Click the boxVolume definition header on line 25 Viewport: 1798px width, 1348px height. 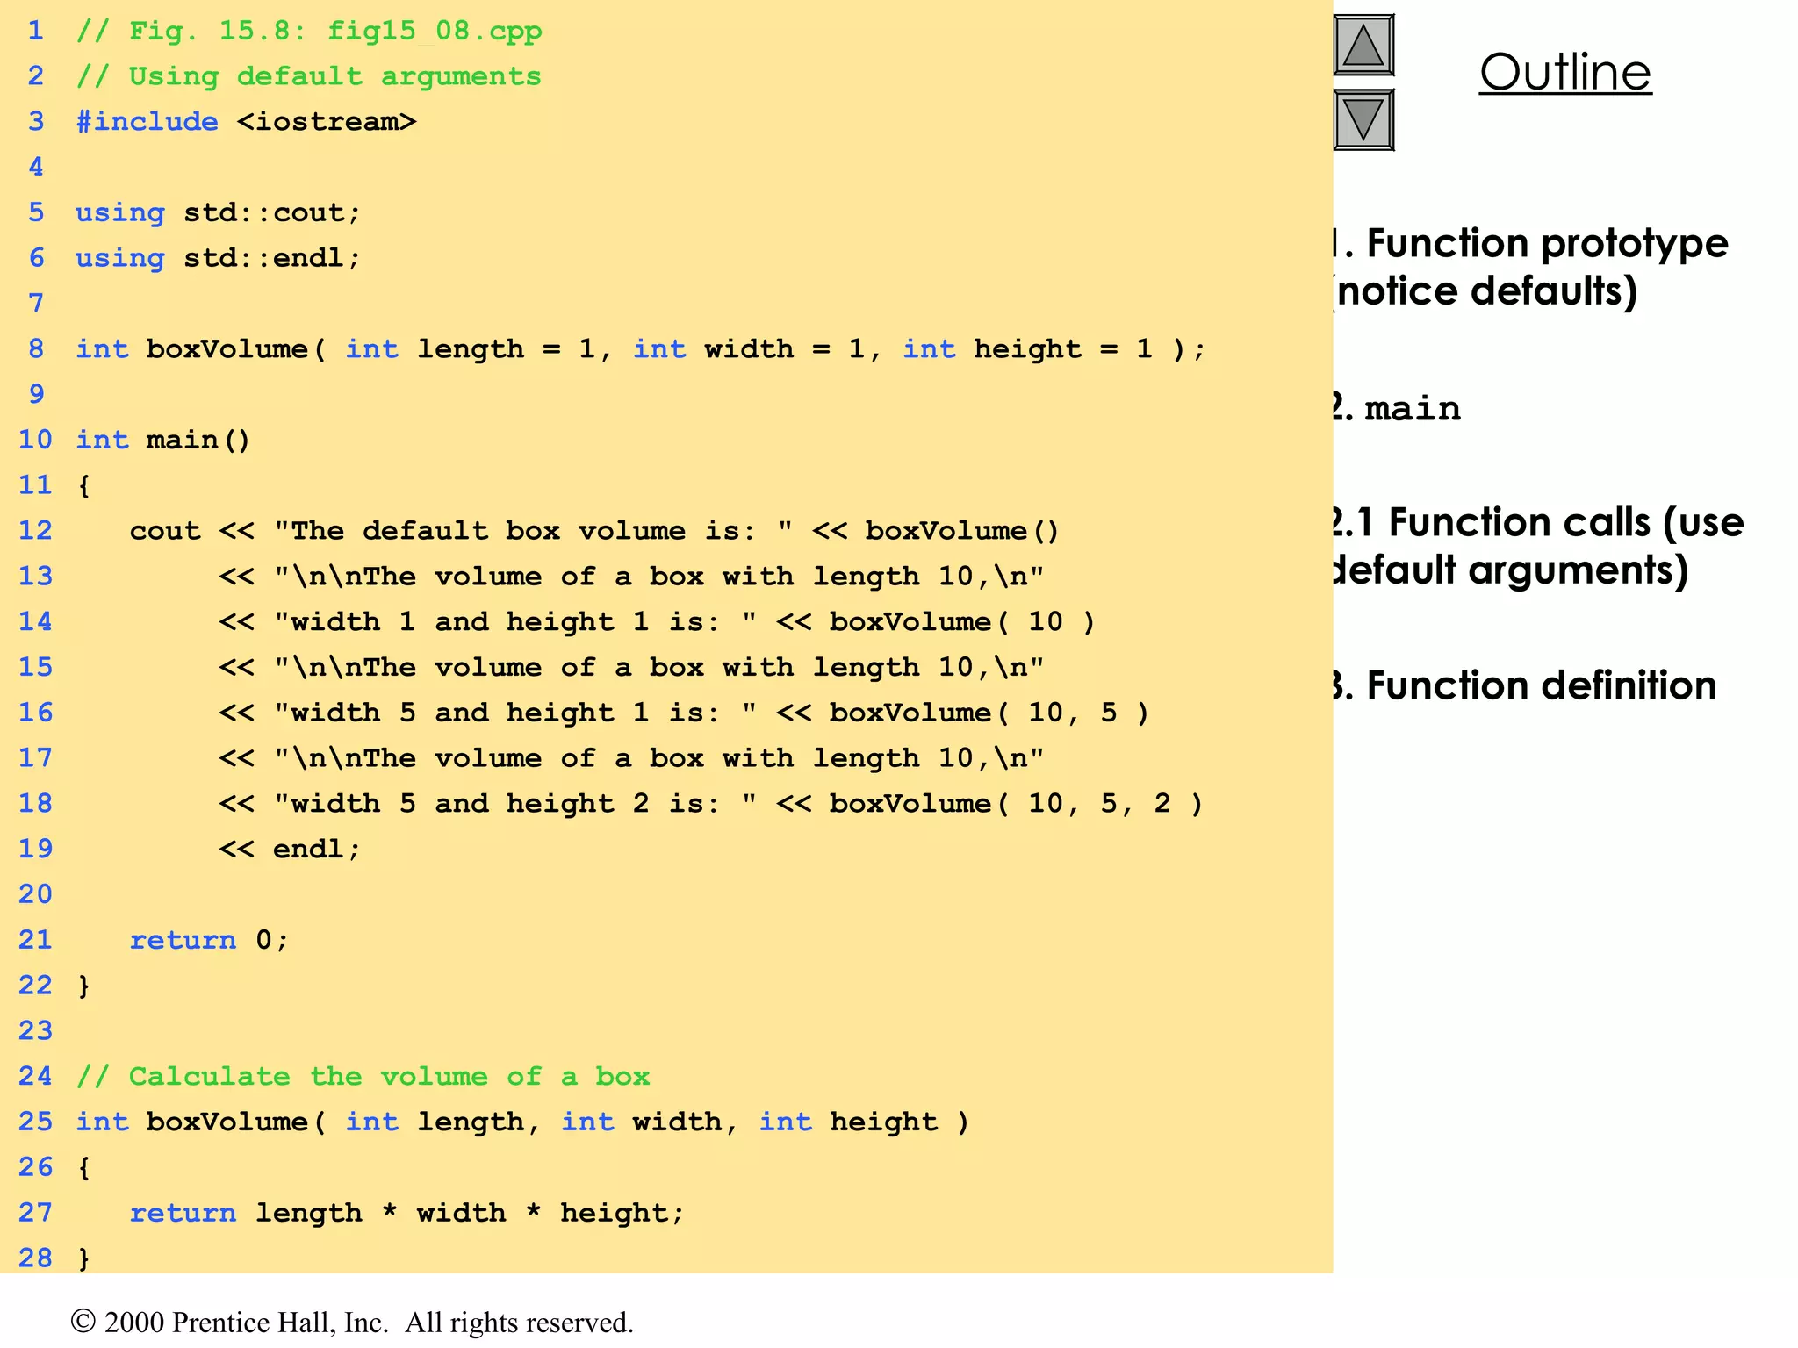[522, 1122]
